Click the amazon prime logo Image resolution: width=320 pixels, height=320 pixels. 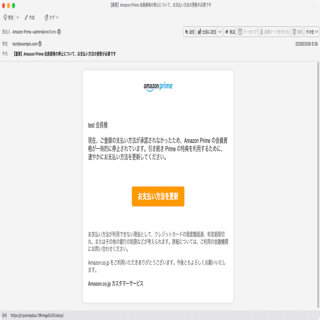click(x=158, y=87)
